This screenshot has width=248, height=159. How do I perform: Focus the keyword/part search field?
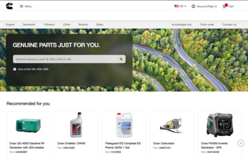click(69, 59)
